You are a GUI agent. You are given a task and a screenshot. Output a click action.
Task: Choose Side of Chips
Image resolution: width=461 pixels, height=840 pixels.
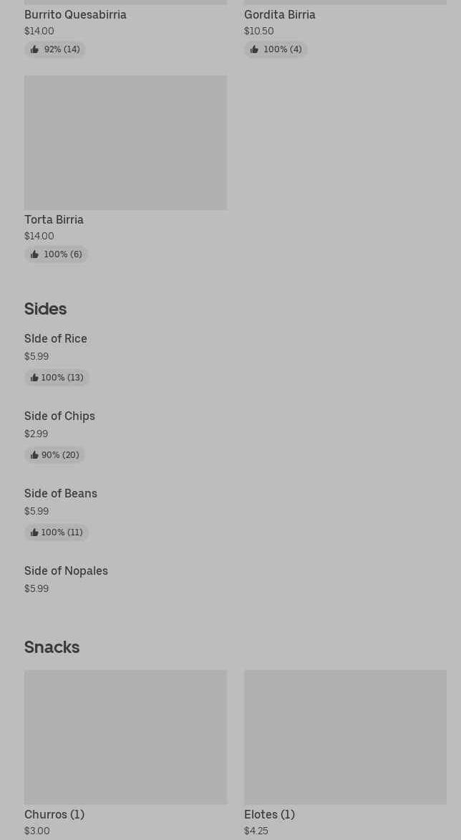tap(59, 416)
